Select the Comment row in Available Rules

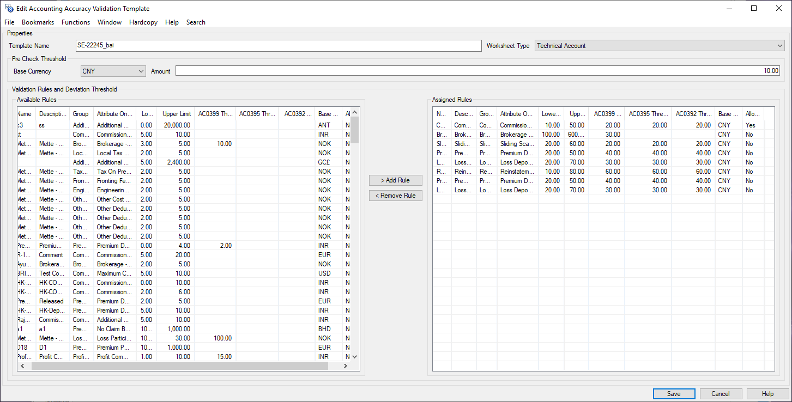pyautogui.click(x=51, y=255)
